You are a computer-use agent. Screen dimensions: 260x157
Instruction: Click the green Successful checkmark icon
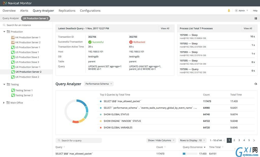(x=90, y=42)
